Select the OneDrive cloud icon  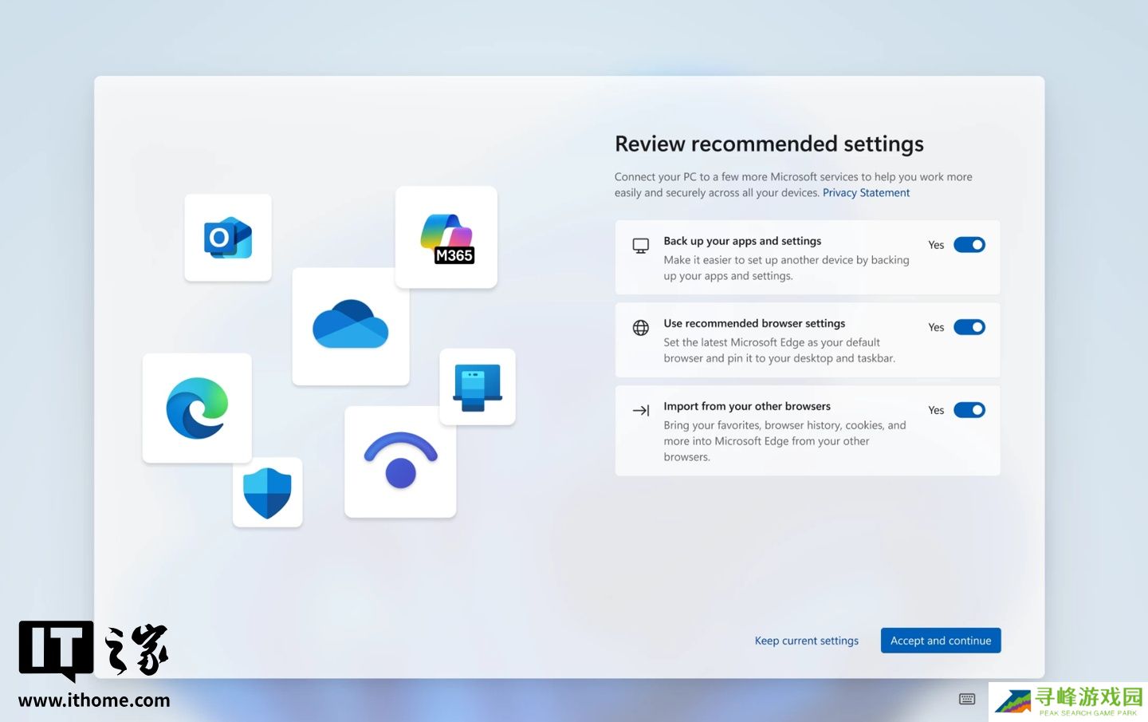(351, 325)
